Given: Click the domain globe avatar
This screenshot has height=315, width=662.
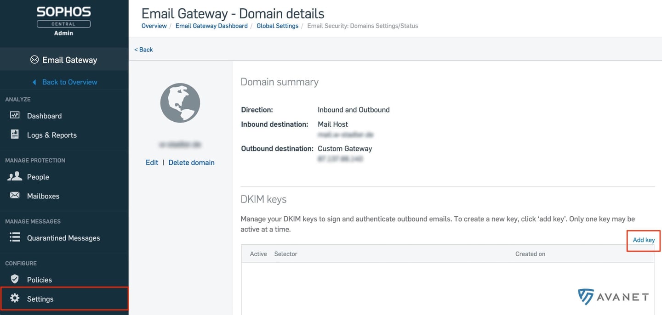Looking at the screenshot, I should 180,103.
